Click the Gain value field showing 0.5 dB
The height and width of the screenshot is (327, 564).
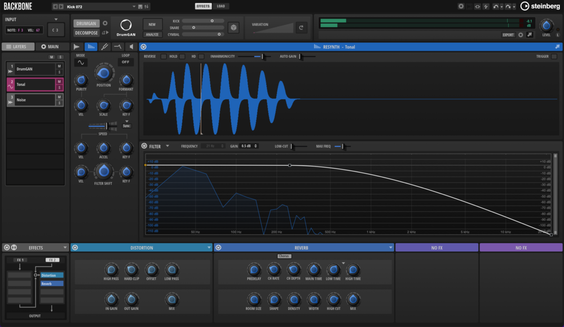coord(245,146)
